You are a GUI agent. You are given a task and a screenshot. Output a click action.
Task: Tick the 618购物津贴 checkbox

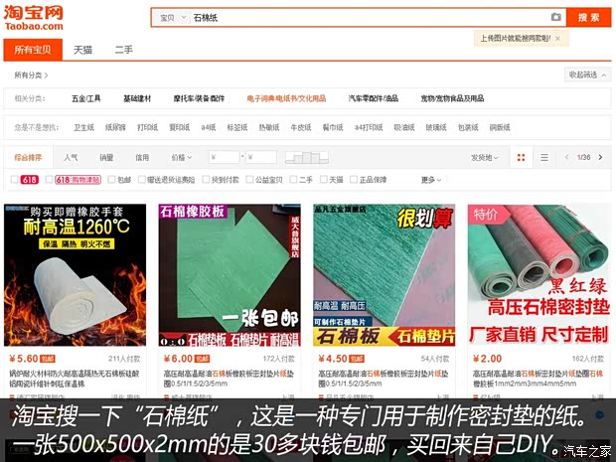point(49,180)
